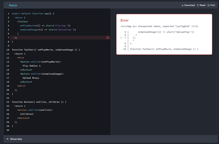Click the text Play Roblox 3
219x144 pixels.
click(x=31, y=66)
